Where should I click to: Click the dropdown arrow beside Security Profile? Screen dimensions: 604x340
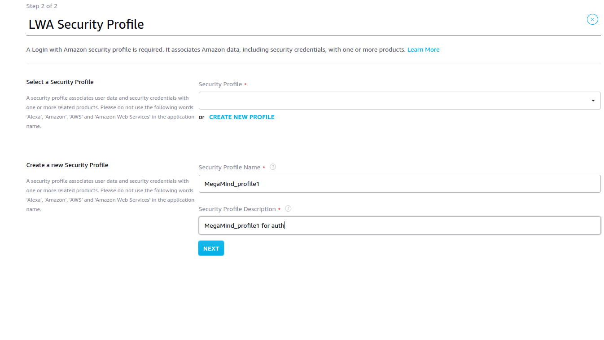pyautogui.click(x=592, y=100)
